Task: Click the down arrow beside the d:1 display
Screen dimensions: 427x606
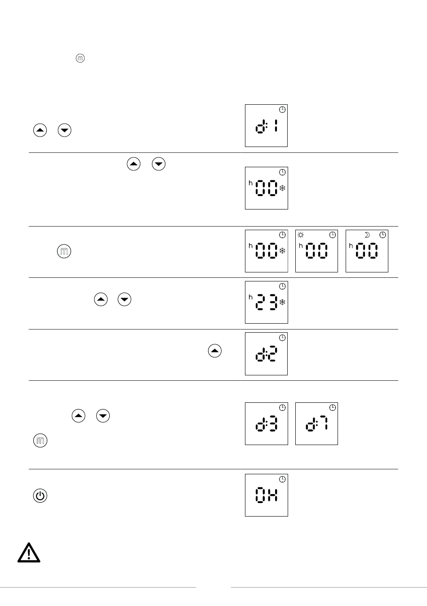Action: (65, 130)
